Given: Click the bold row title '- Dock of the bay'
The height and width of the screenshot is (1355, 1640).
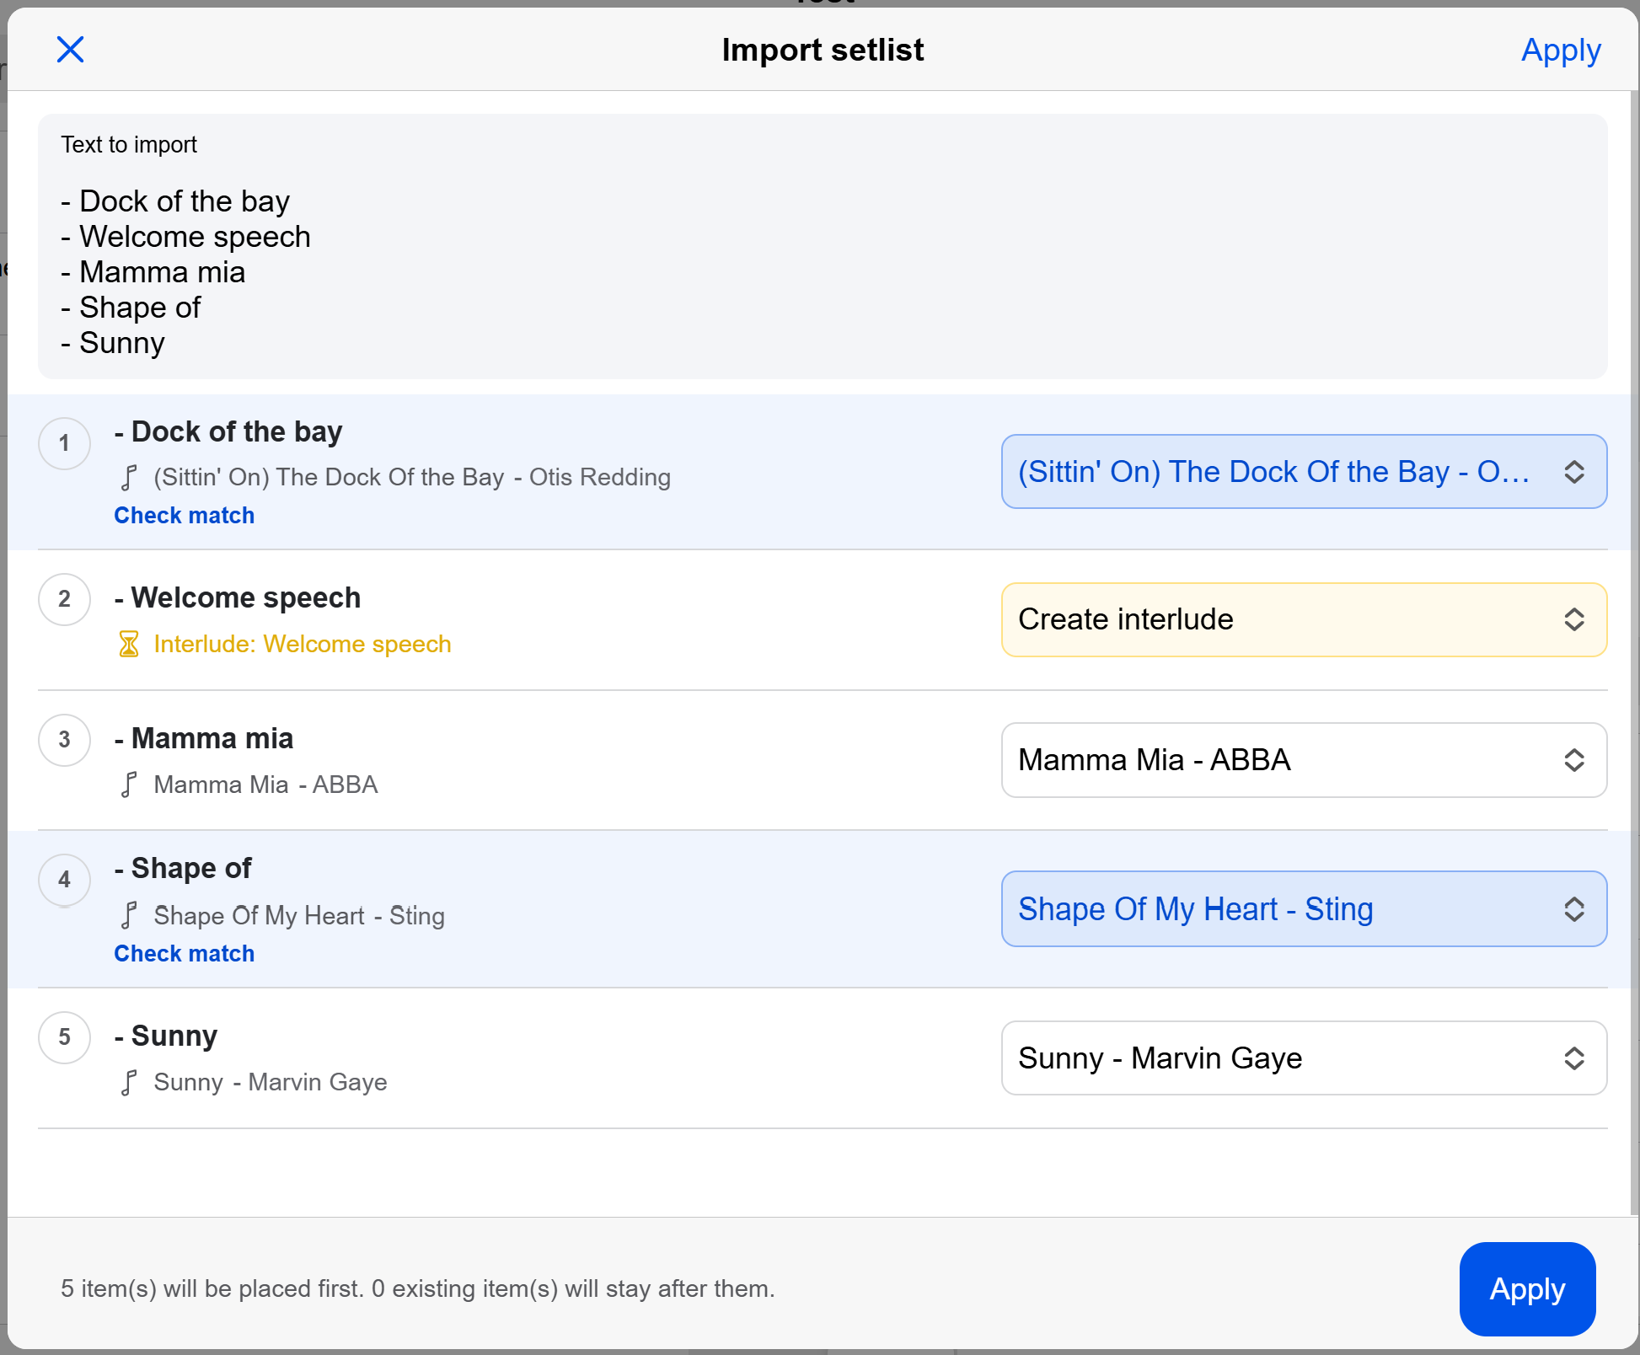Looking at the screenshot, I should [228, 431].
